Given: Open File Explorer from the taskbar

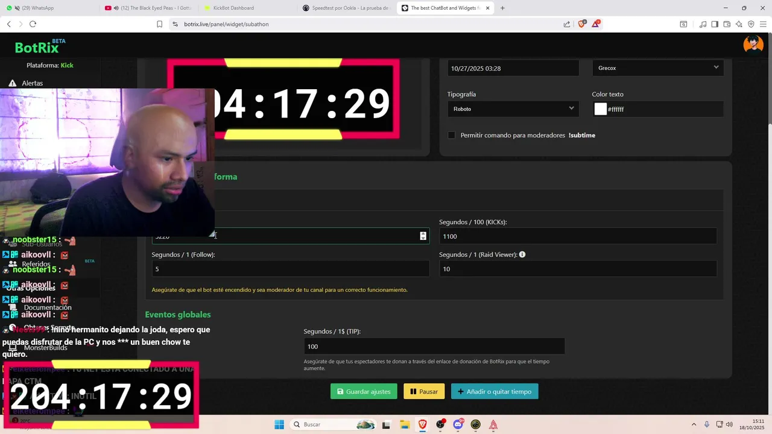Looking at the screenshot, I should click(404, 424).
